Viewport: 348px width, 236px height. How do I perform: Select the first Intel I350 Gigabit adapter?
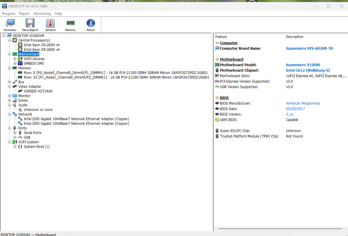point(76,119)
